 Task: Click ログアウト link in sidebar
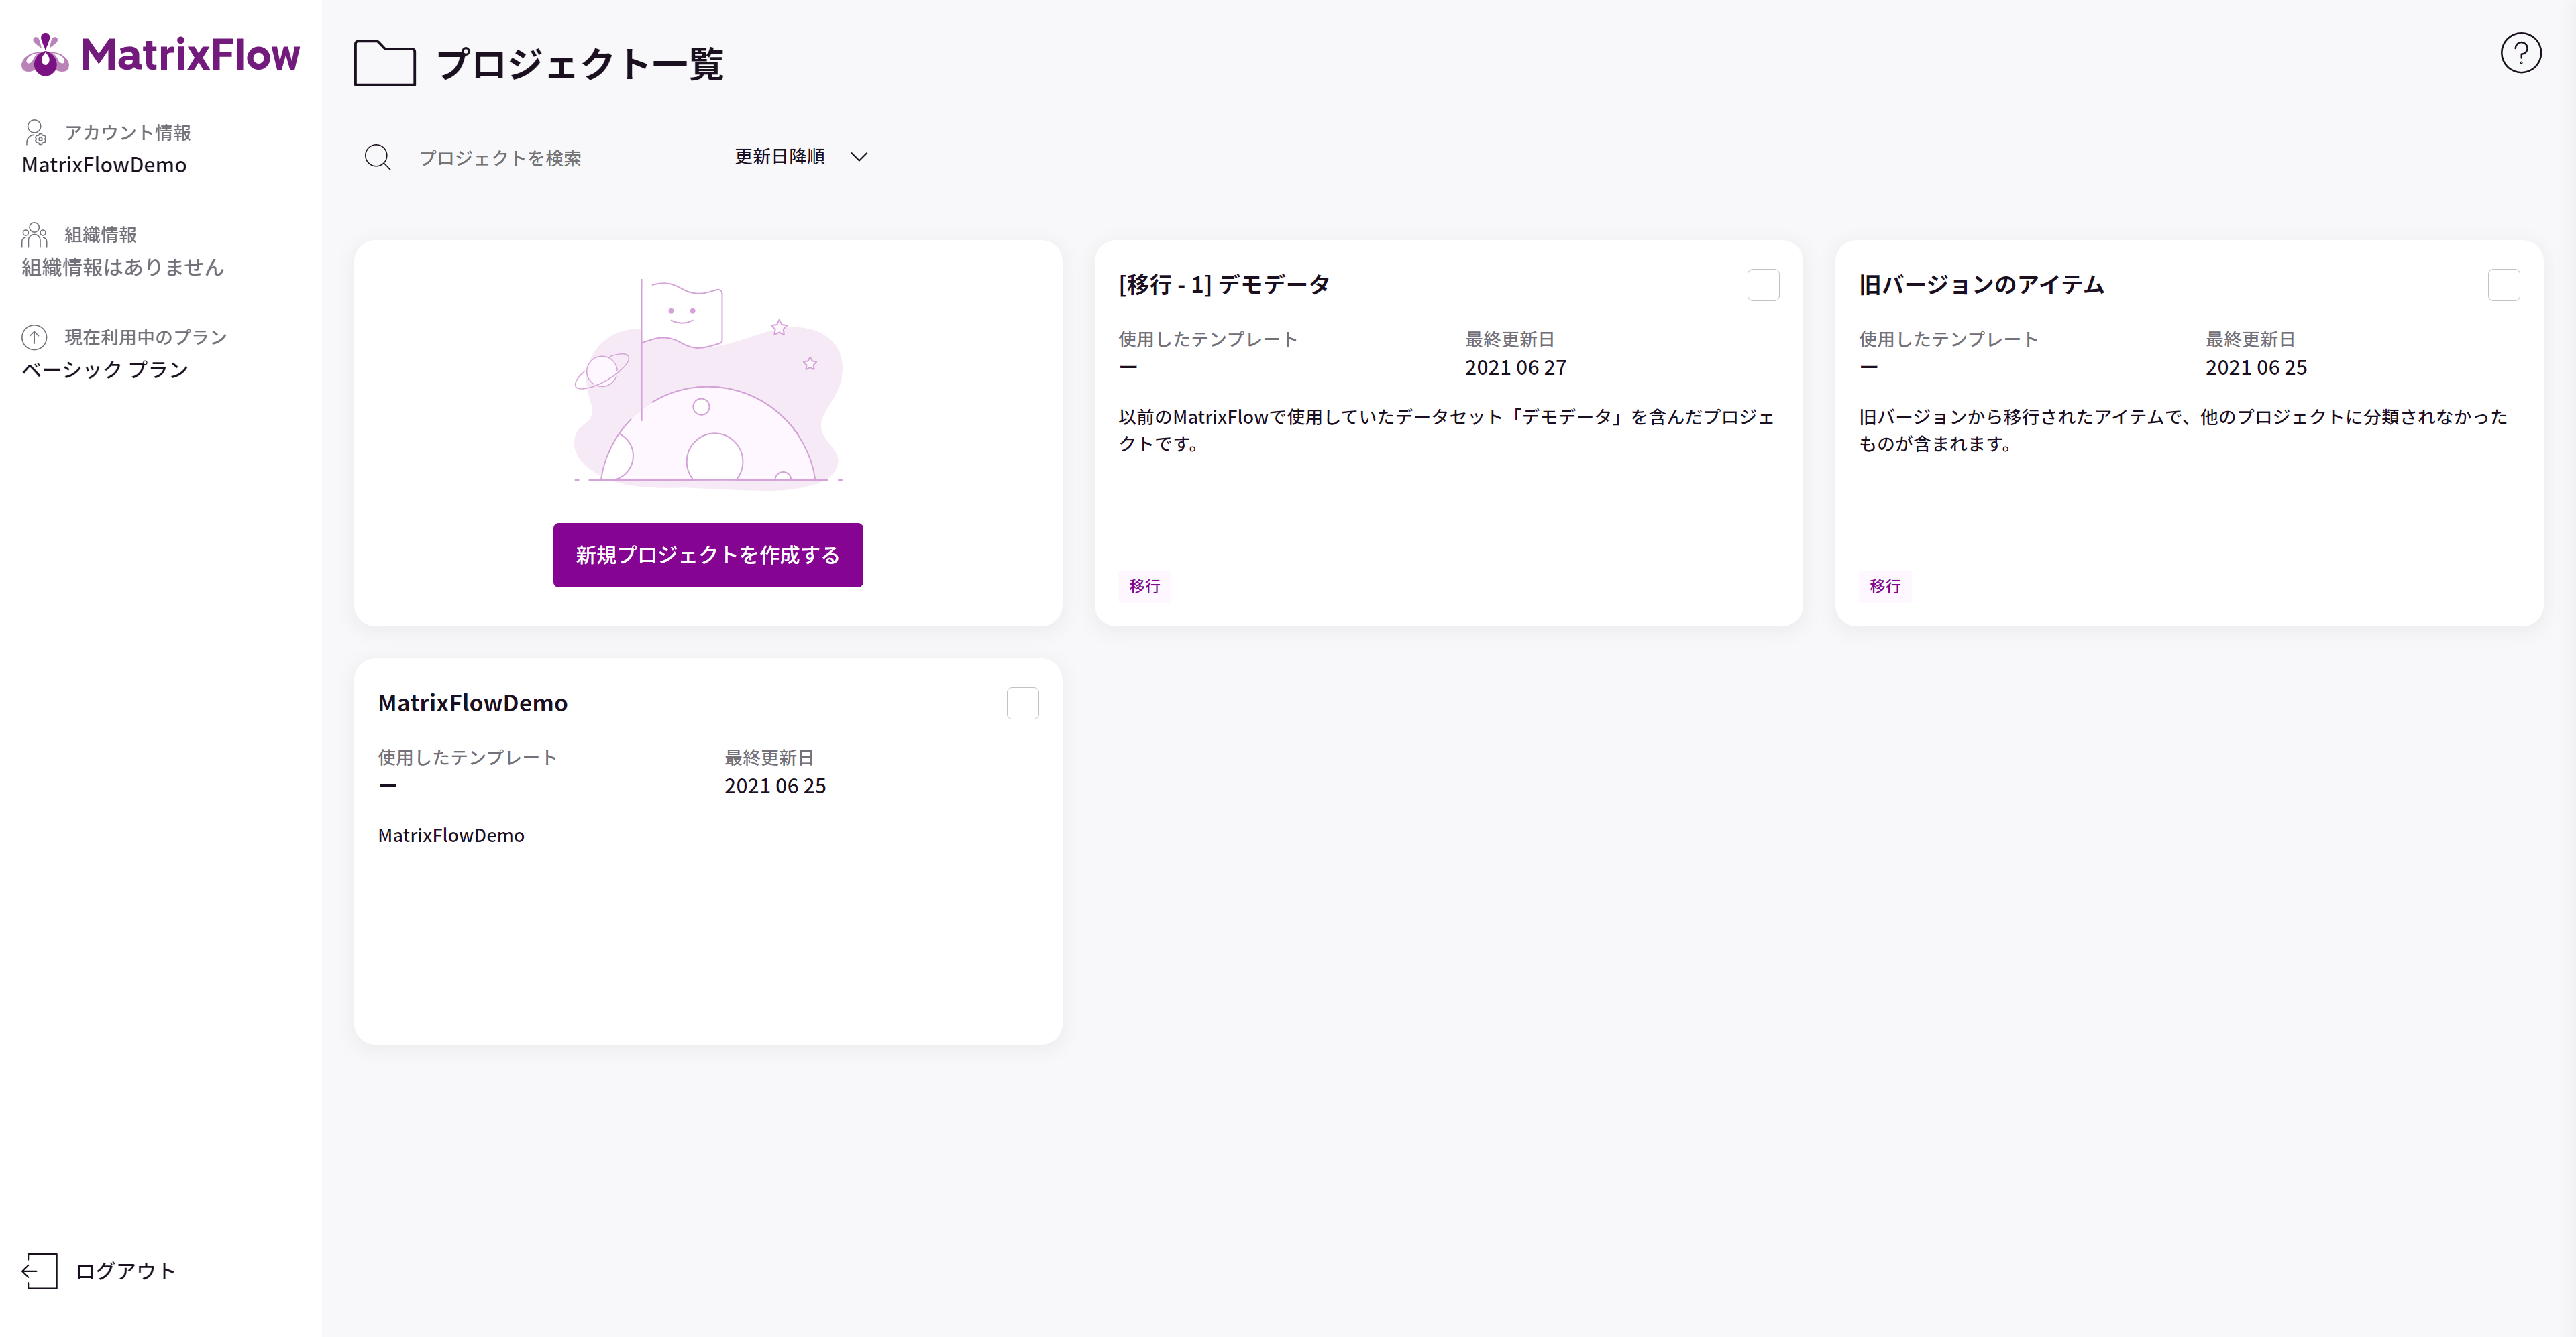(x=125, y=1270)
